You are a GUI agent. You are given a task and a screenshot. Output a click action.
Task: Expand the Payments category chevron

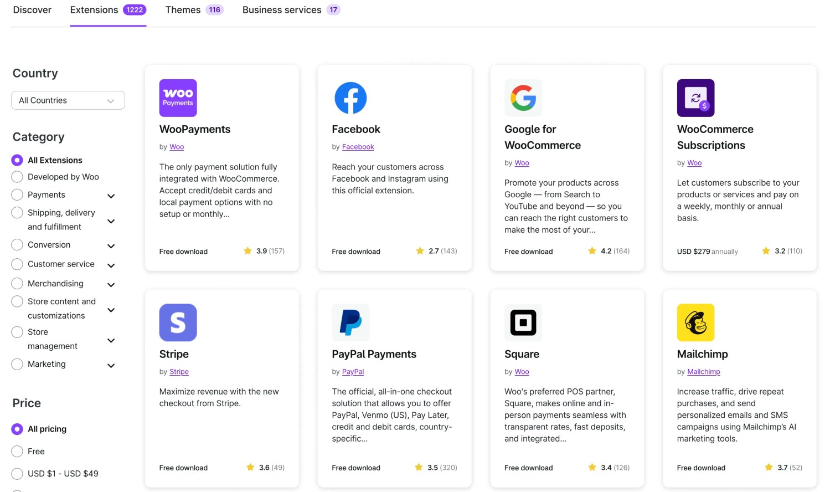coord(111,196)
